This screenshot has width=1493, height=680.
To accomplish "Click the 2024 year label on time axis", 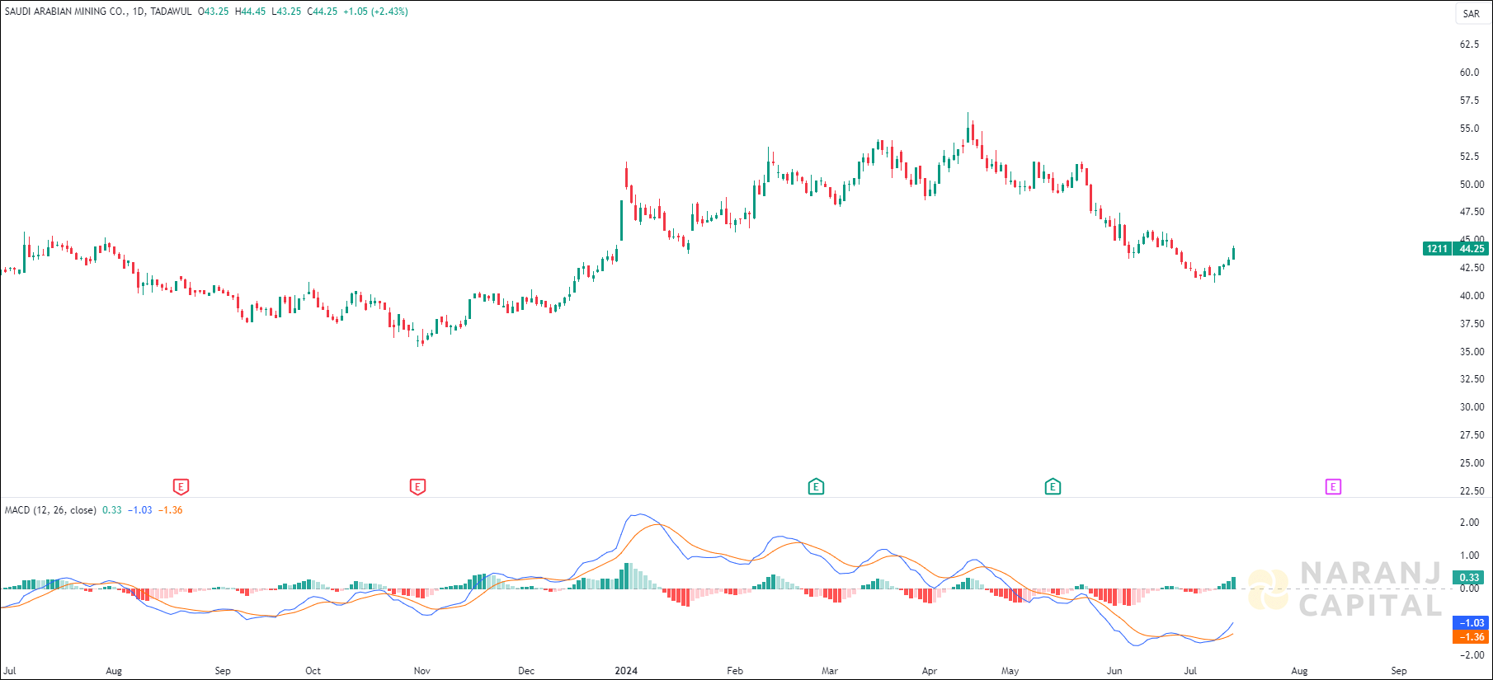I will coord(626,671).
